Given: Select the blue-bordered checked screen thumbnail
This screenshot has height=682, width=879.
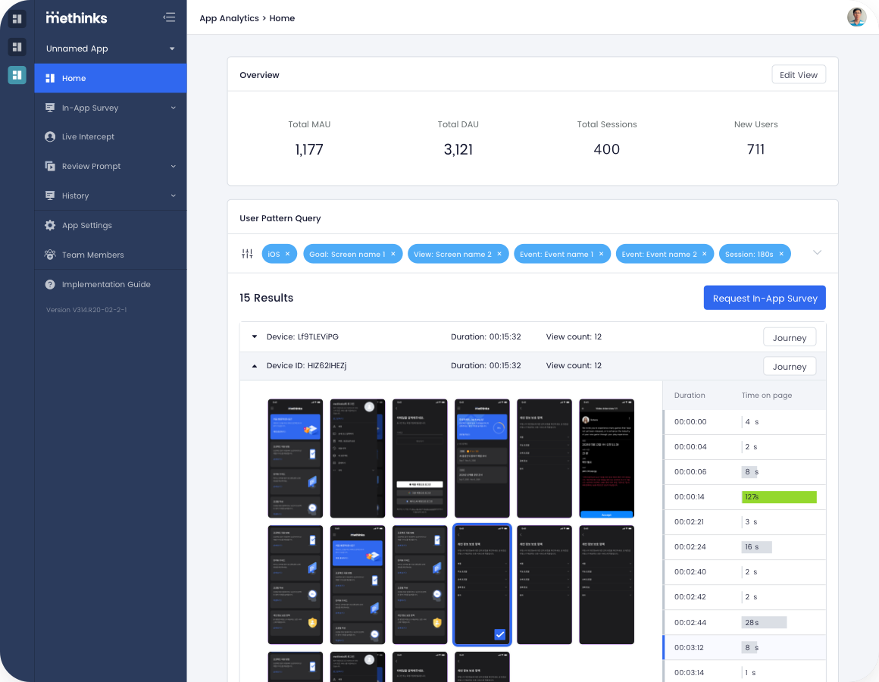Looking at the screenshot, I should coord(482,584).
